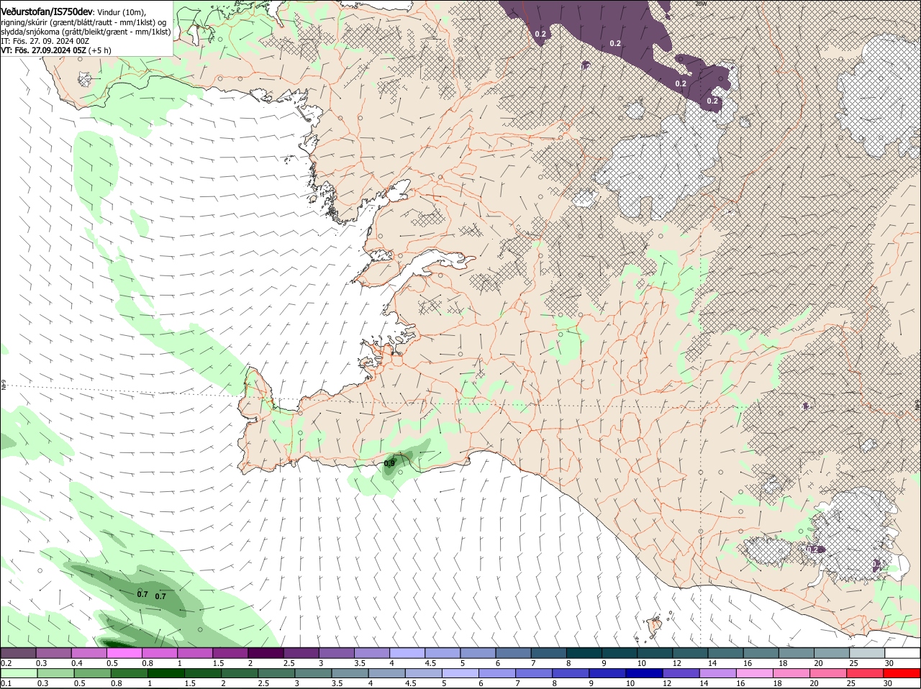
Task: Select the 4.5 swatch in upper snow legend
Action: click(443, 652)
